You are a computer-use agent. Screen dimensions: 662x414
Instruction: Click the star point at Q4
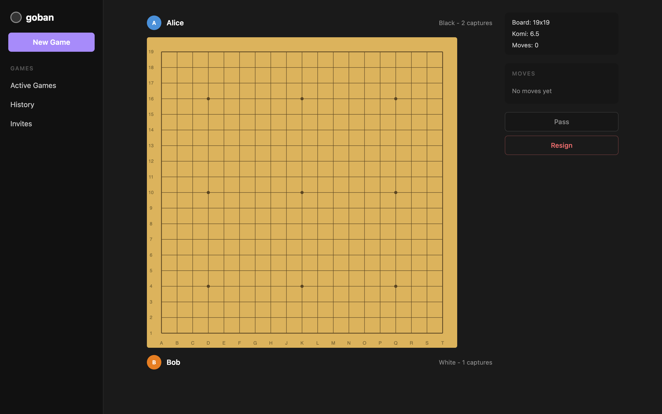pos(396,286)
